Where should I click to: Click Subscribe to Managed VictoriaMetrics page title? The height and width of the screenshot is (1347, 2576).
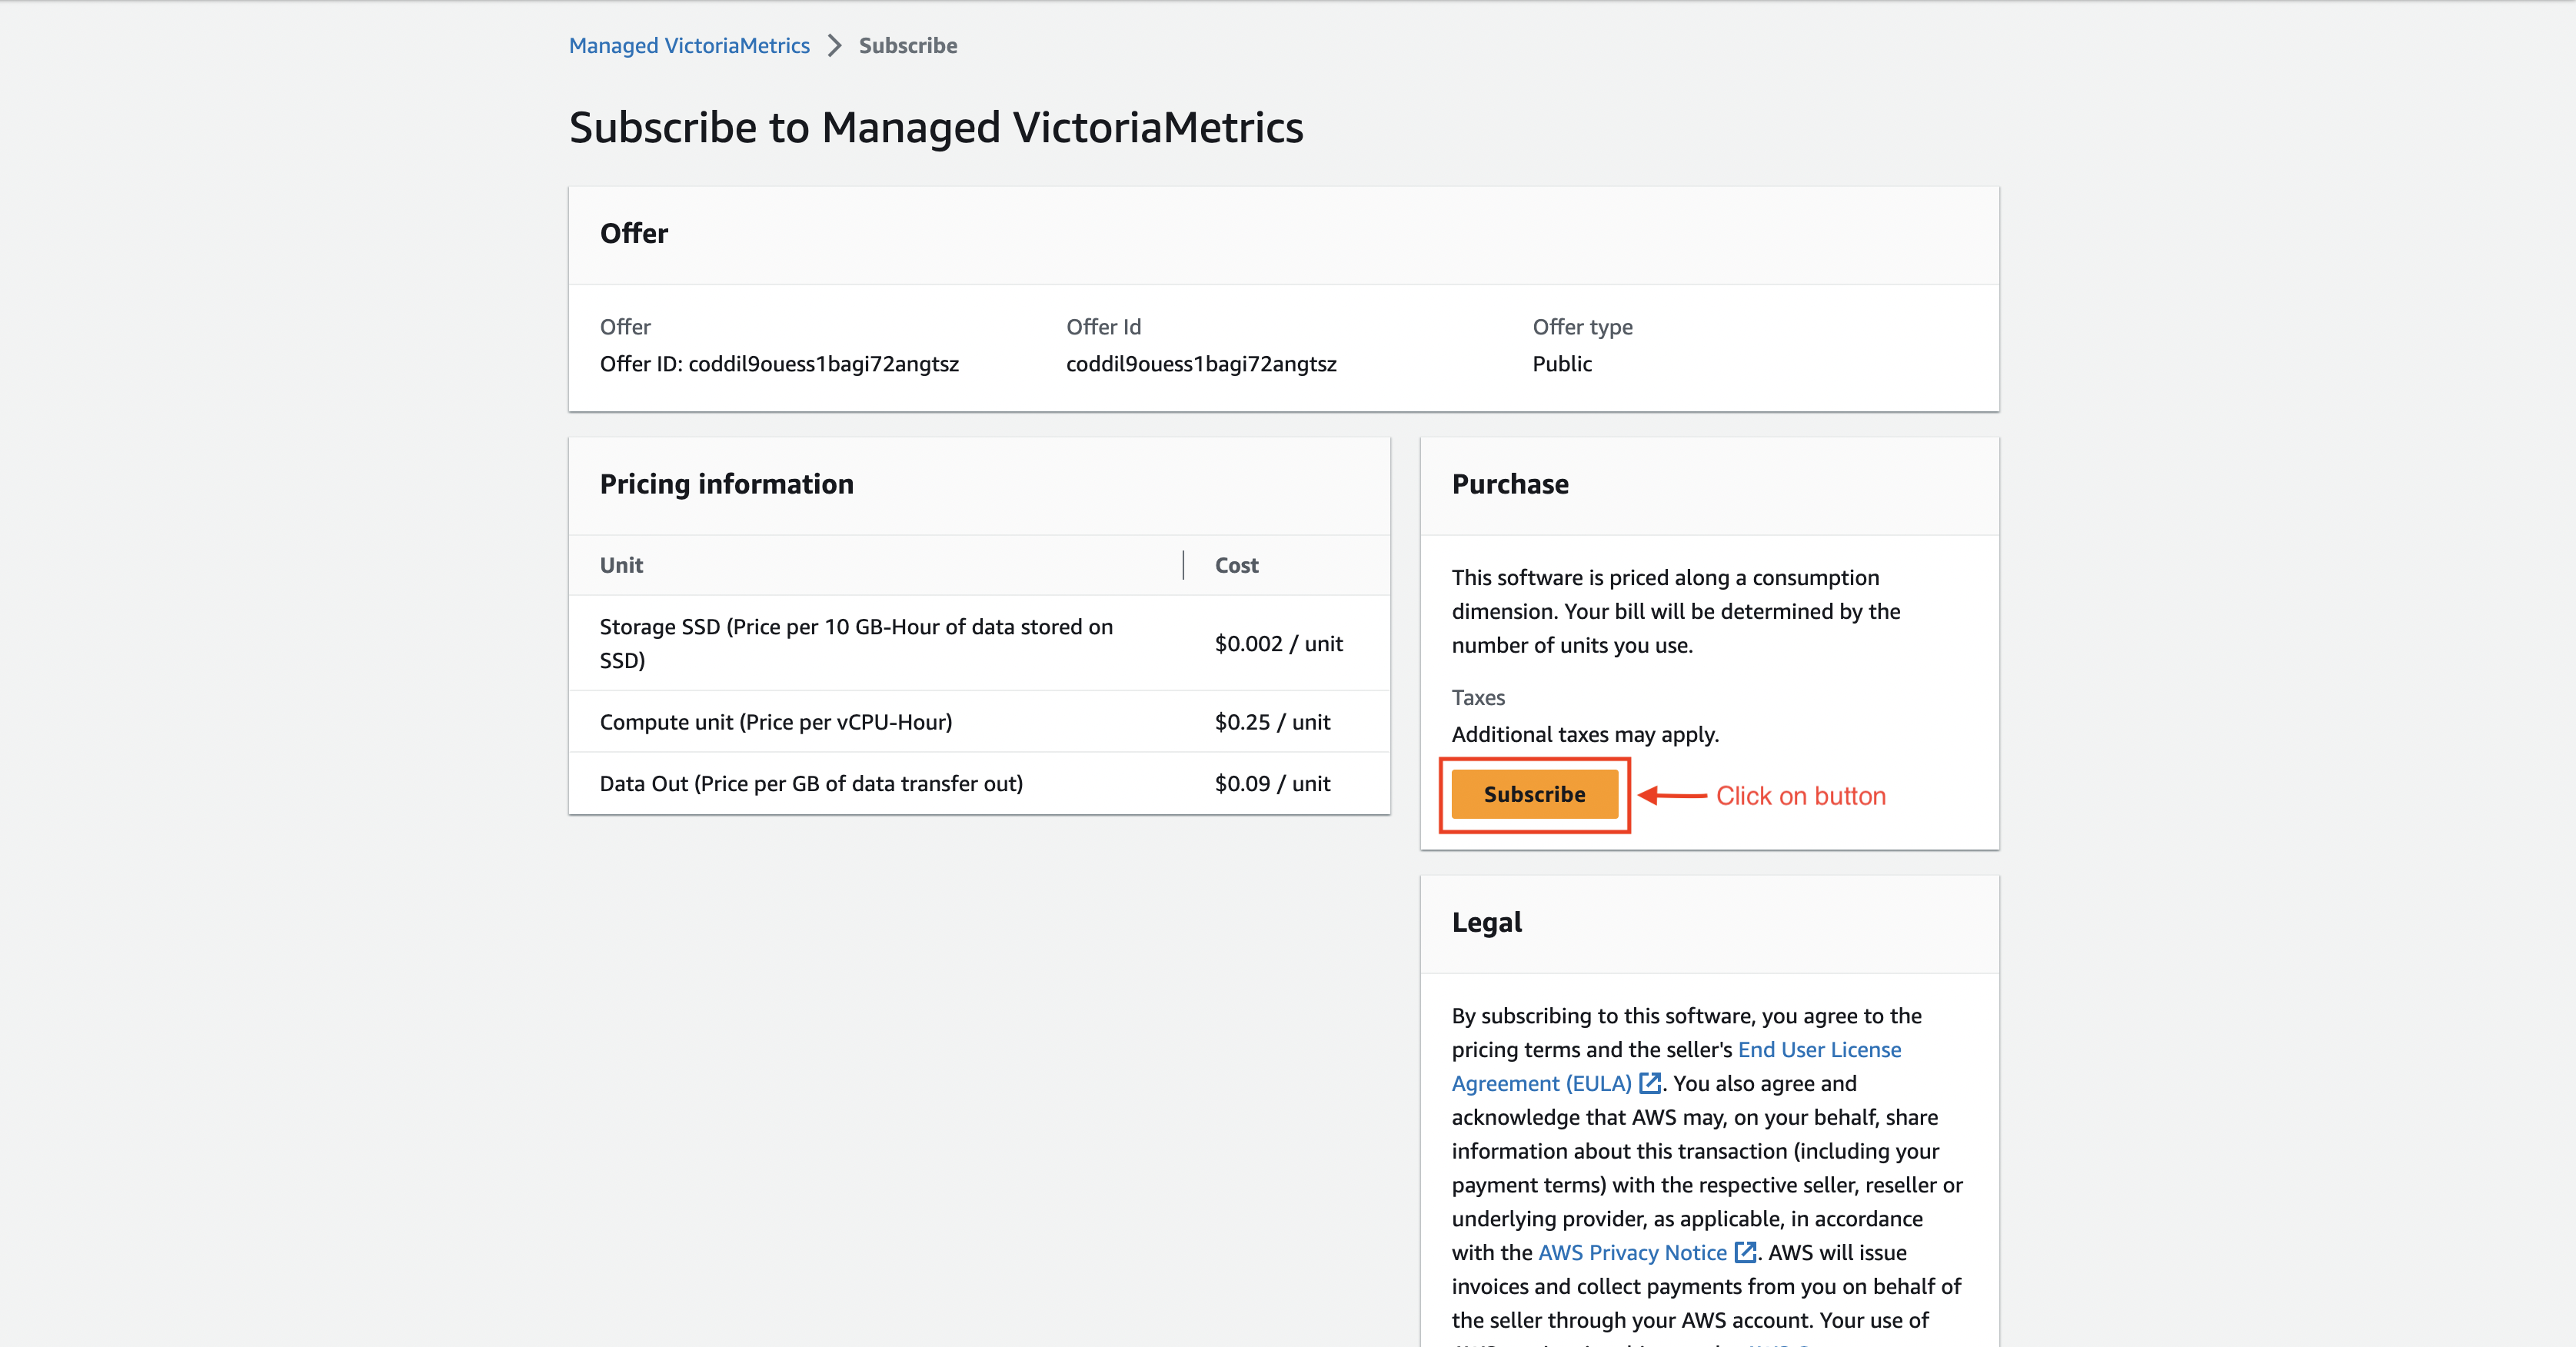click(x=936, y=127)
